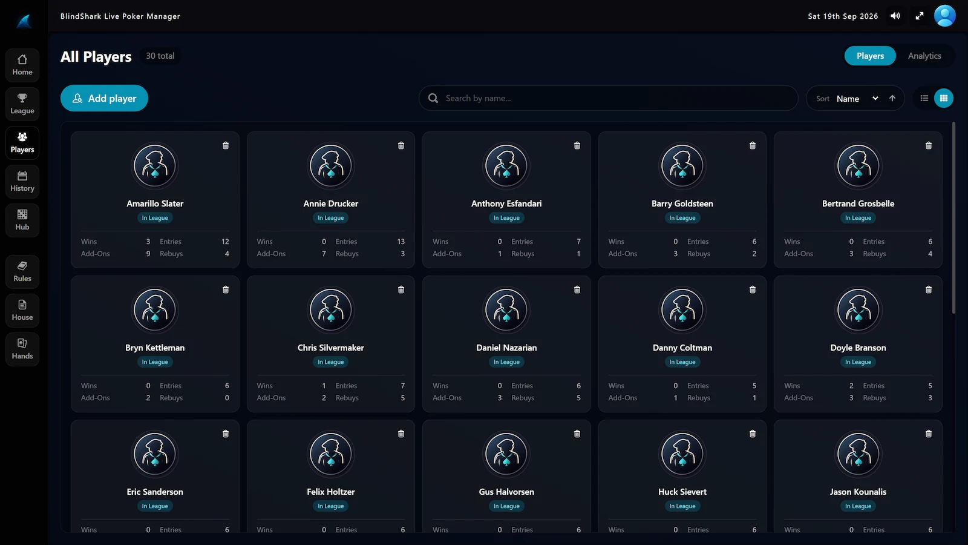This screenshot has height=545, width=968.
Task: Open the League section in sidebar
Action: (x=22, y=104)
